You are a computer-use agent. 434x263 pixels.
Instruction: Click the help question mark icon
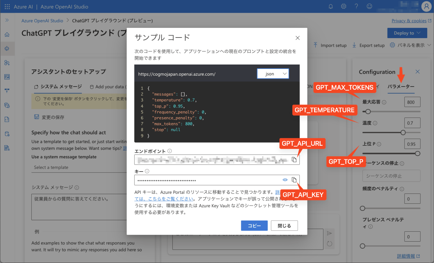pos(356,7)
